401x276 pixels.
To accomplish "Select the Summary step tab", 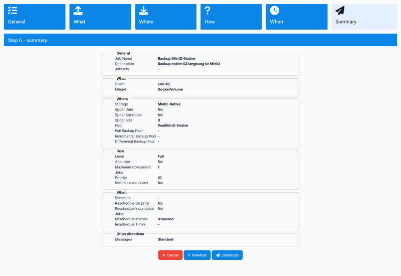I will (x=364, y=17).
